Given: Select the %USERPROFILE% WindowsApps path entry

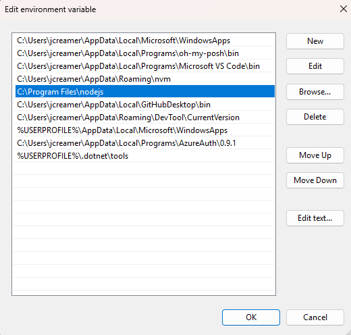Looking at the screenshot, I should [144, 130].
